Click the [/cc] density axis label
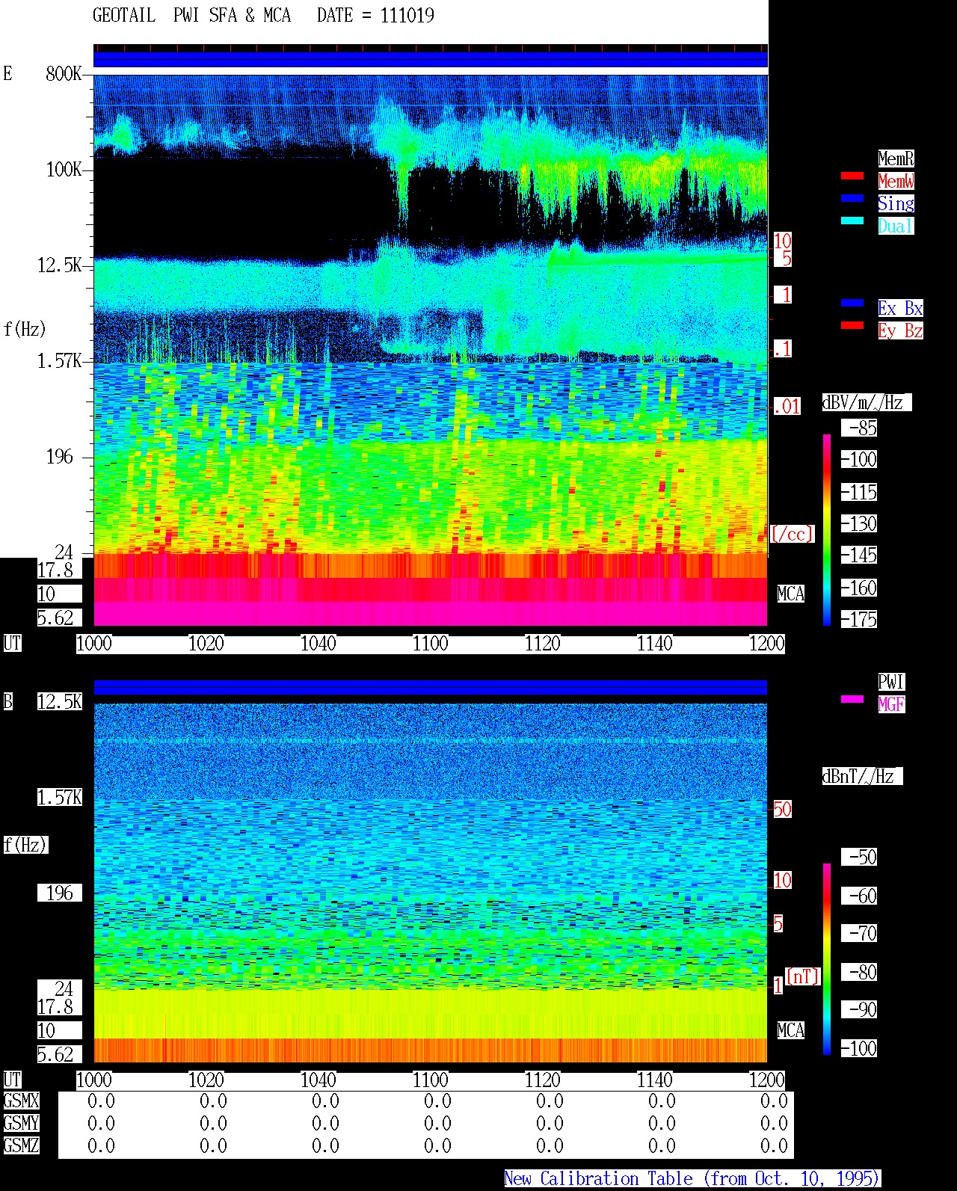The height and width of the screenshot is (1191, 957). pos(793,535)
